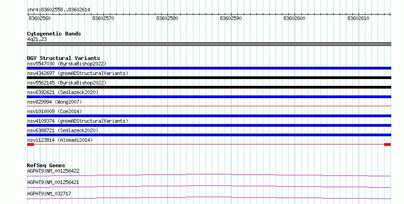Viewport: 404px width, 204px height.
Task: Click the chr4:83602558..83602614 region label
Action: 59,10
